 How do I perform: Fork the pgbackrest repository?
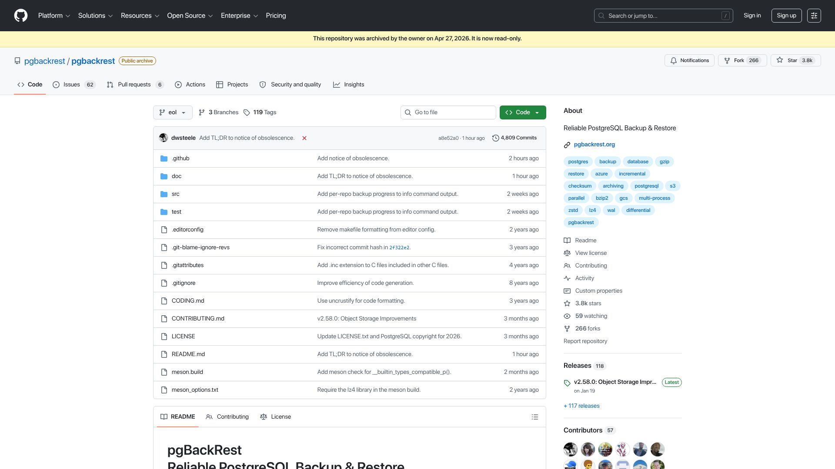pos(742,60)
